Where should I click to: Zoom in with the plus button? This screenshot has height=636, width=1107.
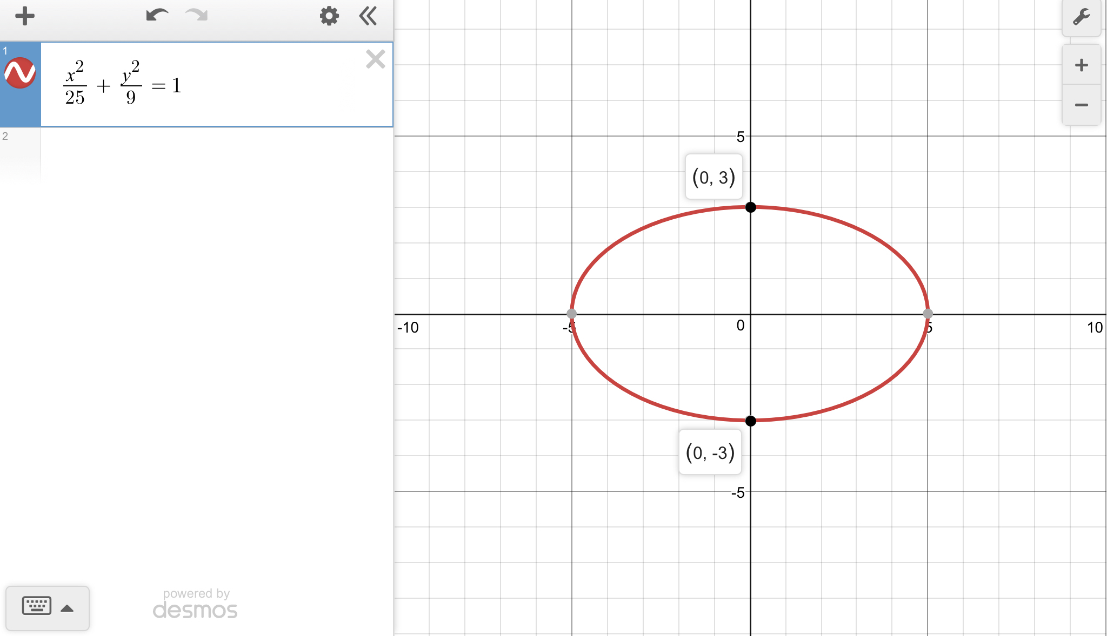pyautogui.click(x=1081, y=65)
